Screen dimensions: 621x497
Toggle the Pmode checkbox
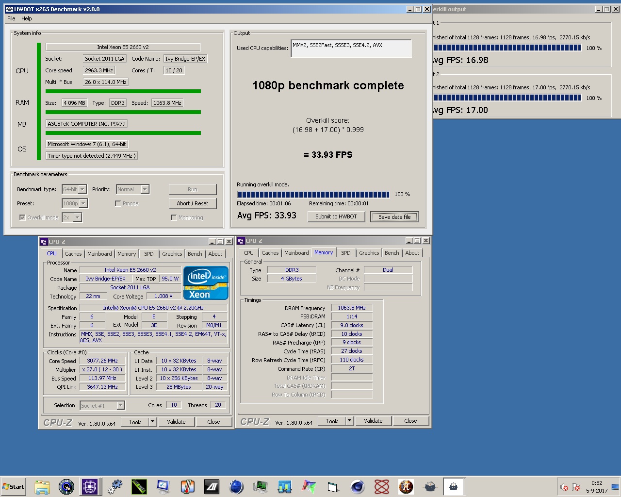click(x=118, y=203)
